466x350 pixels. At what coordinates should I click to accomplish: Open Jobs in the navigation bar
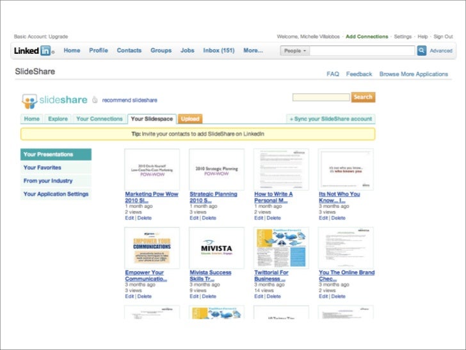click(x=187, y=50)
